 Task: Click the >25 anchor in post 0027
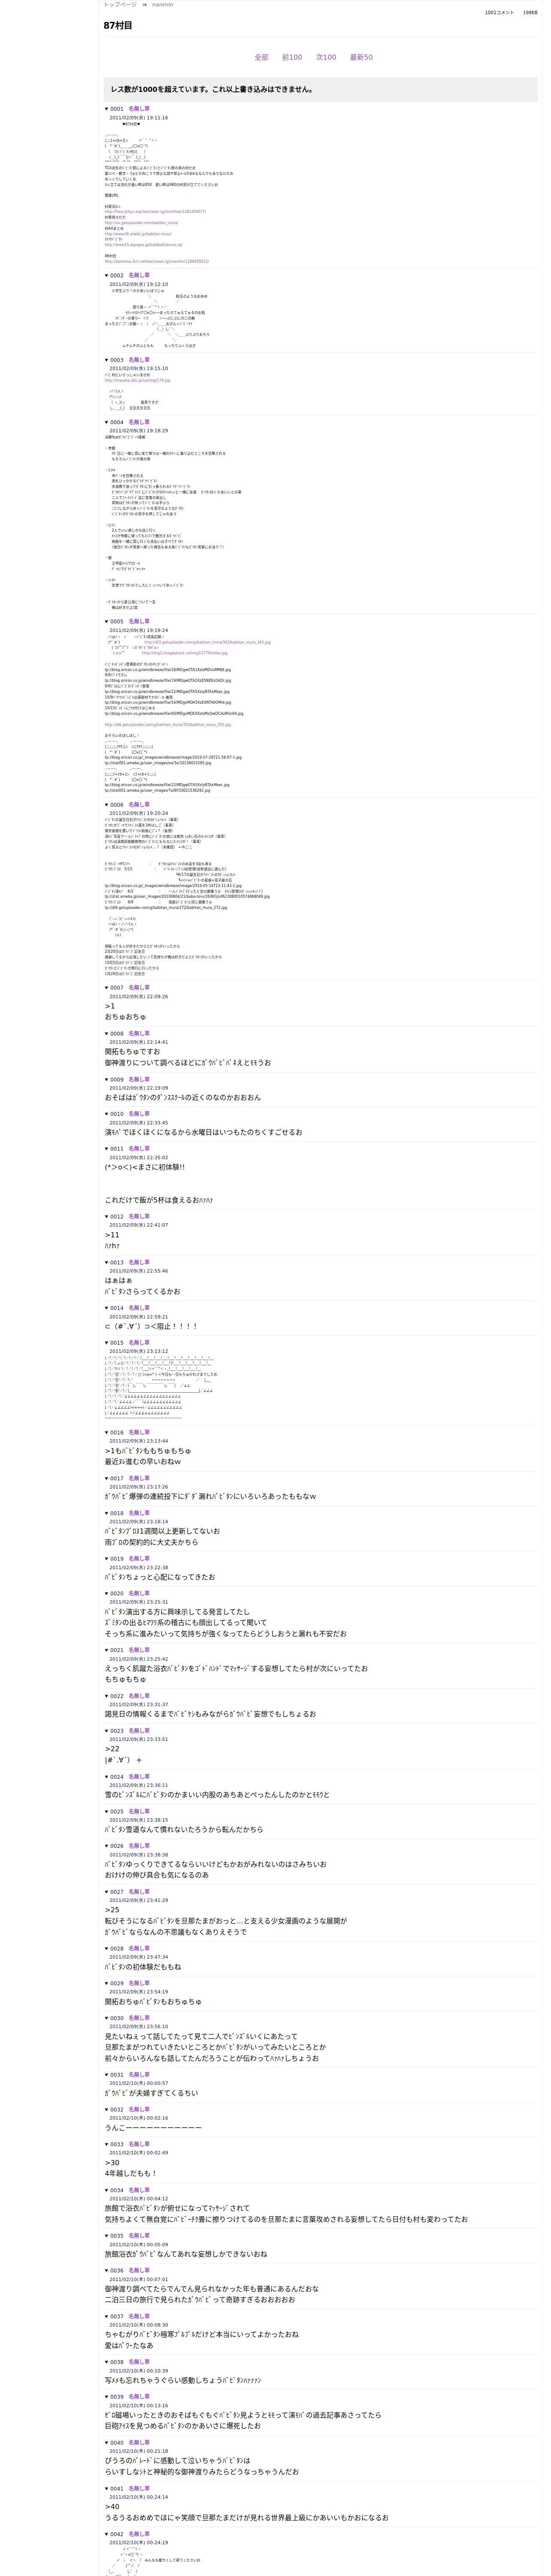coord(112,1910)
